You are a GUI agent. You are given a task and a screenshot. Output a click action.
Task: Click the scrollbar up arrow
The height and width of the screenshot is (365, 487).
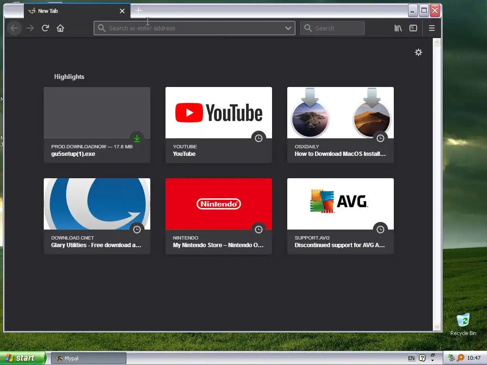click(x=437, y=42)
